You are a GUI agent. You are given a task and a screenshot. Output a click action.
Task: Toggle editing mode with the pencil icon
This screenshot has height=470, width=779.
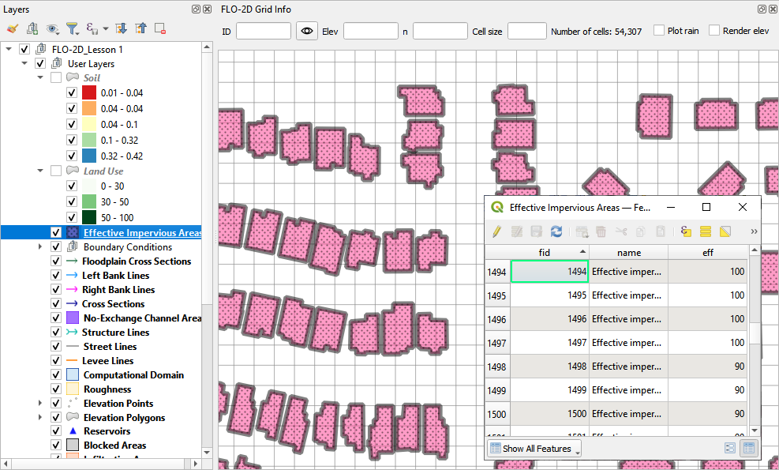496,231
